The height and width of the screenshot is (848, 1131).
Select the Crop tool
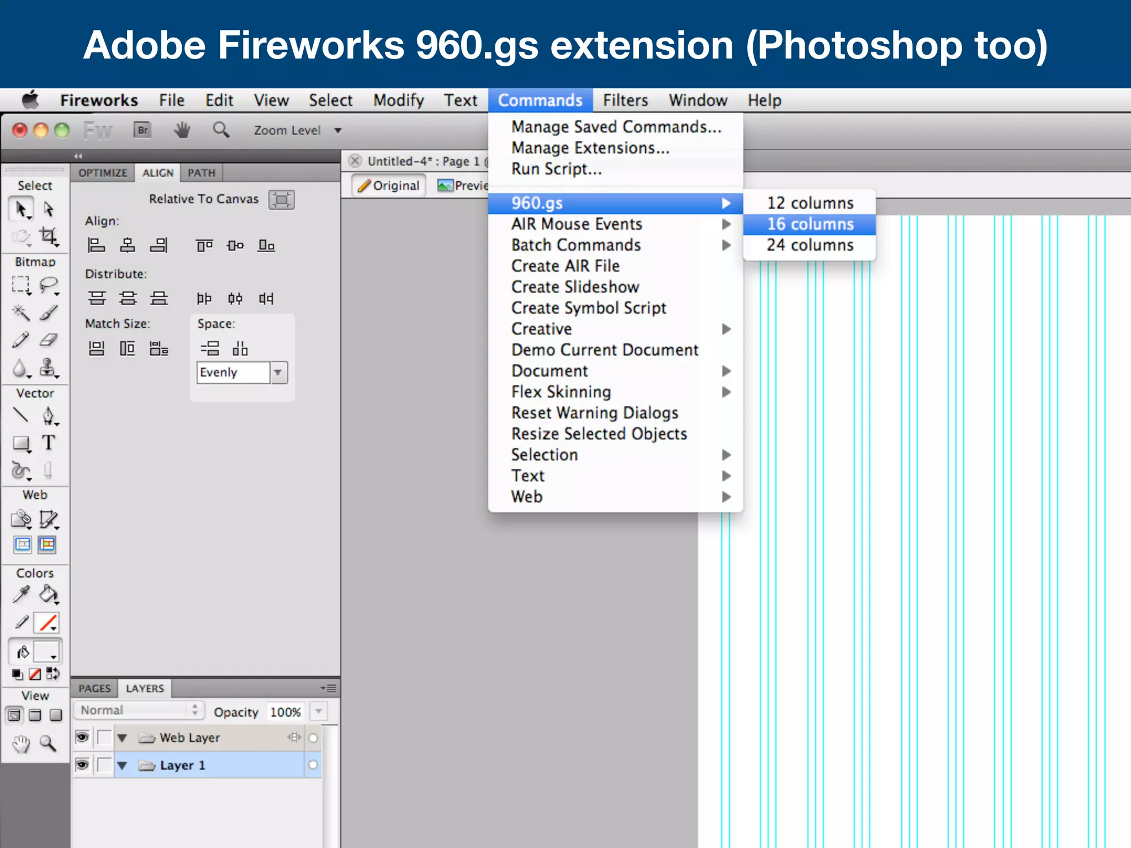[48, 236]
